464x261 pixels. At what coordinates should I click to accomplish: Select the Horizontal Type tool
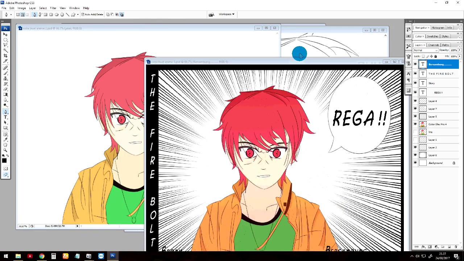pyautogui.click(x=5, y=117)
